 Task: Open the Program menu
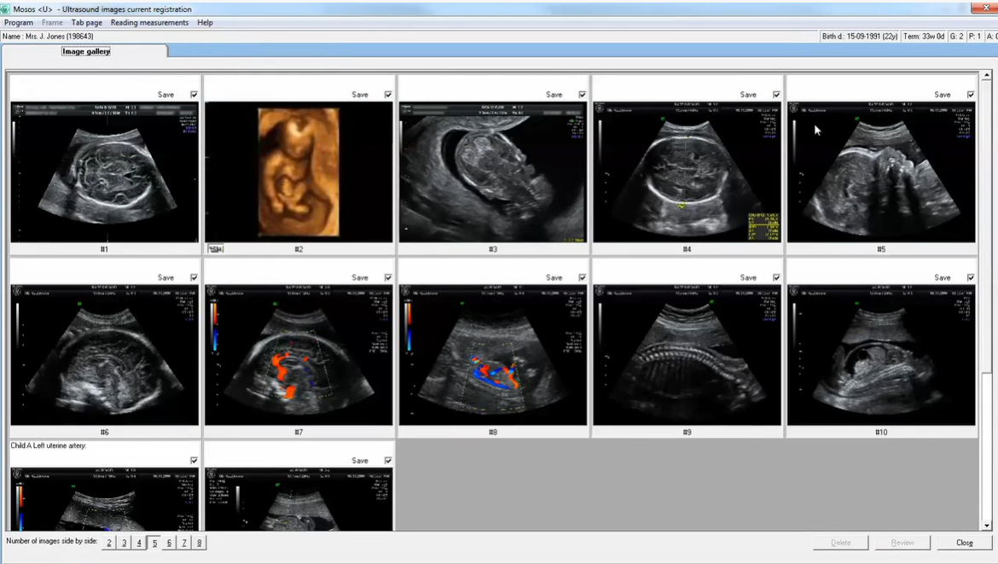pos(19,22)
